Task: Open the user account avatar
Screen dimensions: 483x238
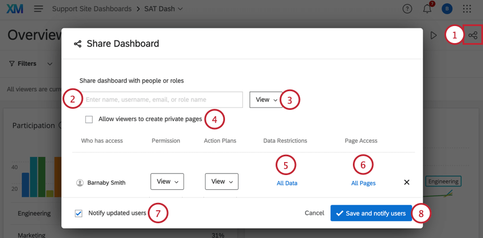Action: (x=447, y=9)
